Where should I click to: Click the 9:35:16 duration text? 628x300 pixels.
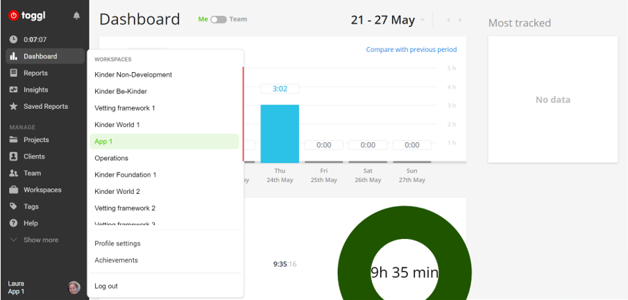pyautogui.click(x=285, y=264)
